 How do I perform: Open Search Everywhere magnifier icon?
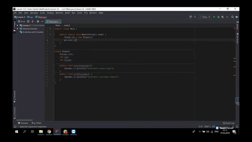click(x=232, y=17)
